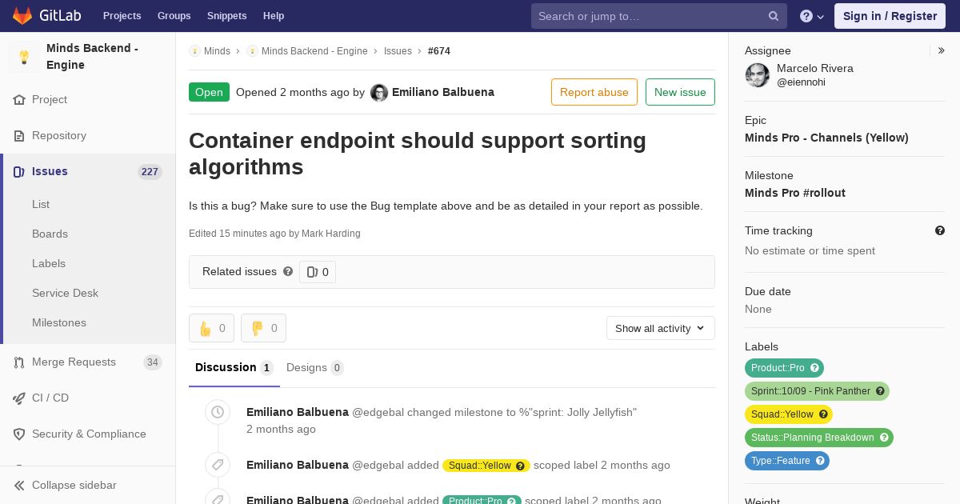Click the related issues count badge

tap(318, 272)
